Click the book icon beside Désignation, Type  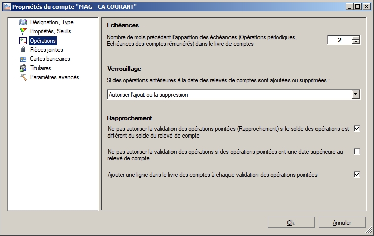coord(23,22)
